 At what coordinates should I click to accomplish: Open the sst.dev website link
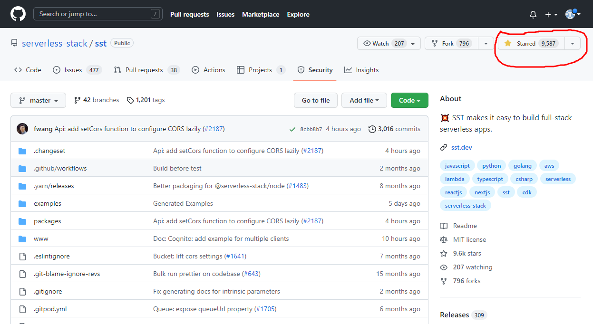461,147
